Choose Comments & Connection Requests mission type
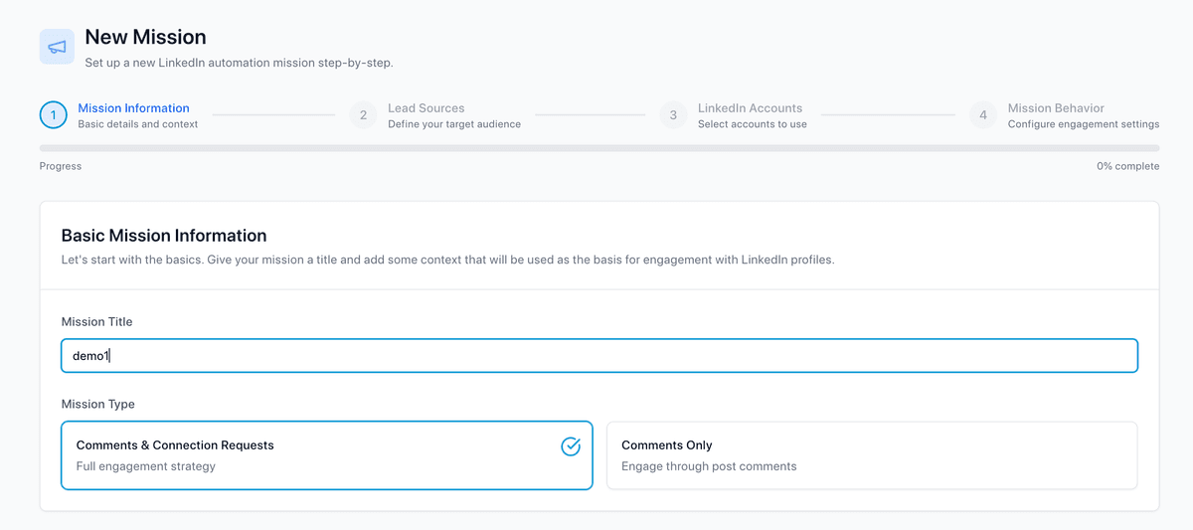The image size is (1193, 530). point(327,455)
